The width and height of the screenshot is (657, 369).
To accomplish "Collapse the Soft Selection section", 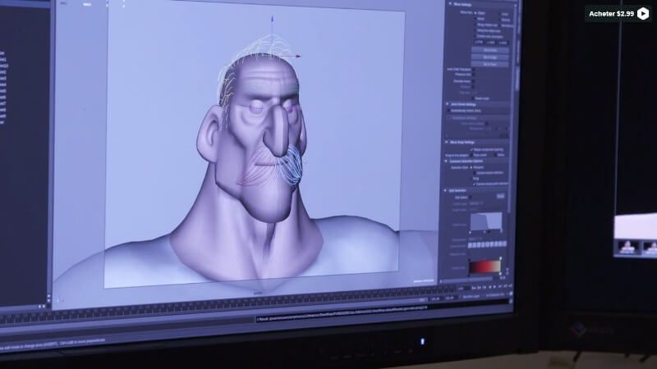I will click(x=447, y=190).
